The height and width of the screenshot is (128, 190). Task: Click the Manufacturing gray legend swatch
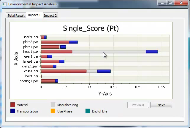[53, 105]
